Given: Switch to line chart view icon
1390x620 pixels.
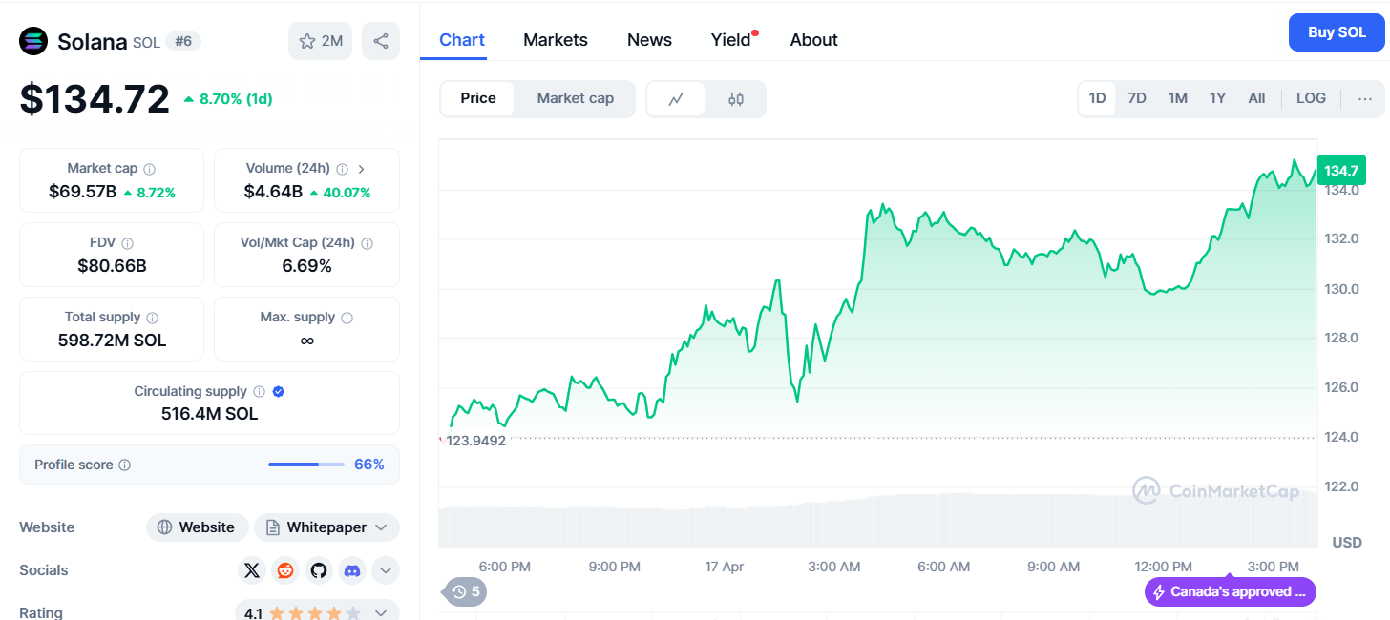Looking at the screenshot, I should (x=676, y=99).
